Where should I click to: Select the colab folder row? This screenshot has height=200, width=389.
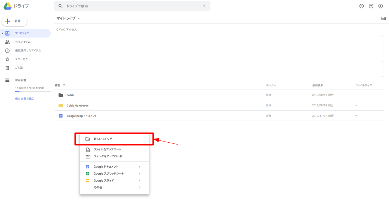click(x=219, y=95)
